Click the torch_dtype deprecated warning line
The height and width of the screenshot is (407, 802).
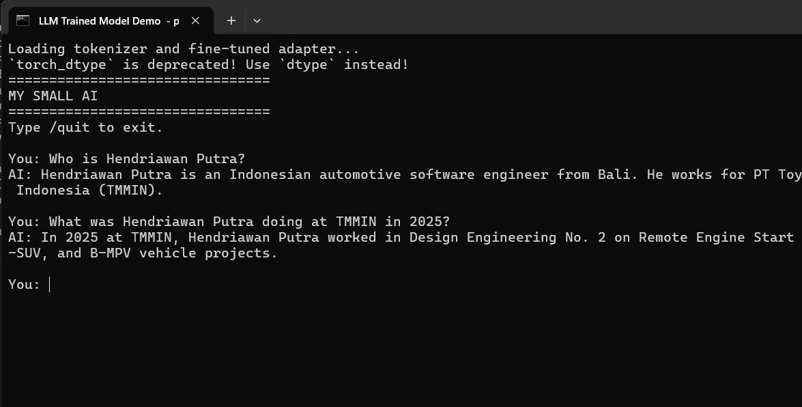[208, 65]
